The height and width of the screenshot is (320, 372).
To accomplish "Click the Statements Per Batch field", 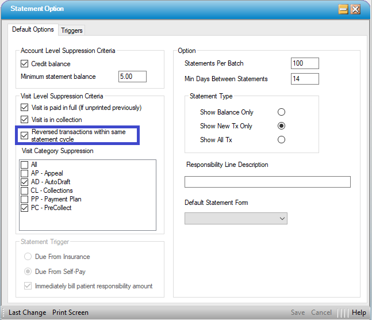I will click(305, 63).
